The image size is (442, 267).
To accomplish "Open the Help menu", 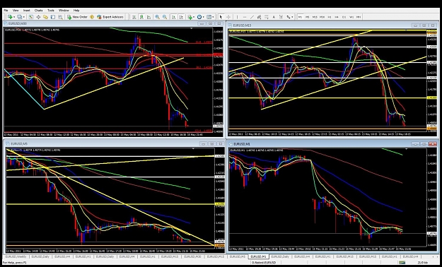I will pos(76,11).
